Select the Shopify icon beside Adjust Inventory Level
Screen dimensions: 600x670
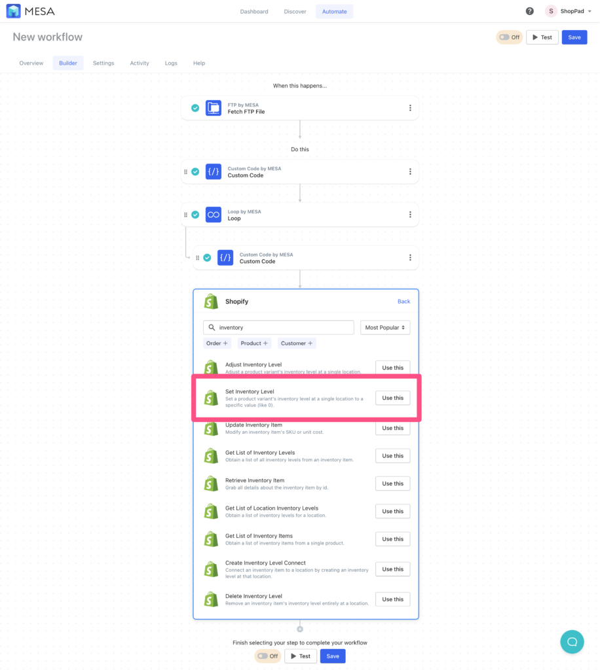tap(210, 367)
